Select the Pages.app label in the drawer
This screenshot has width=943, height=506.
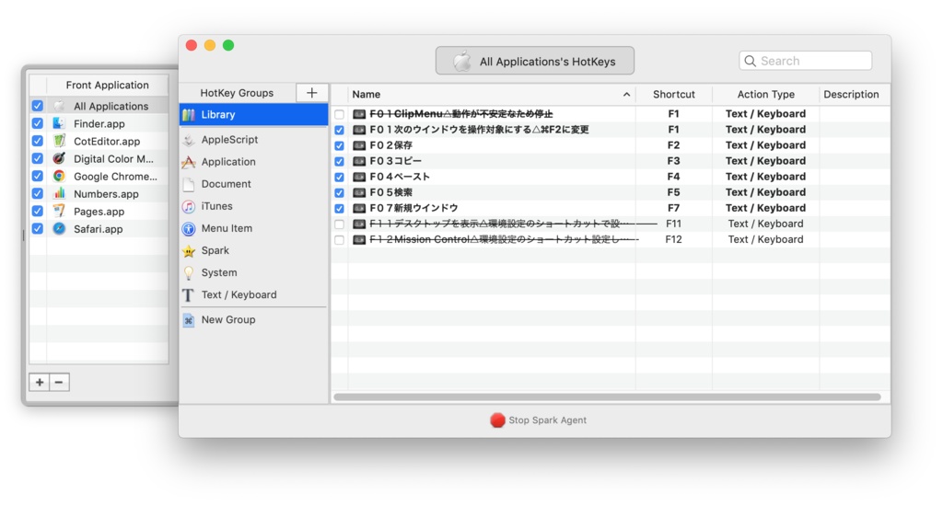pyautogui.click(x=99, y=212)
